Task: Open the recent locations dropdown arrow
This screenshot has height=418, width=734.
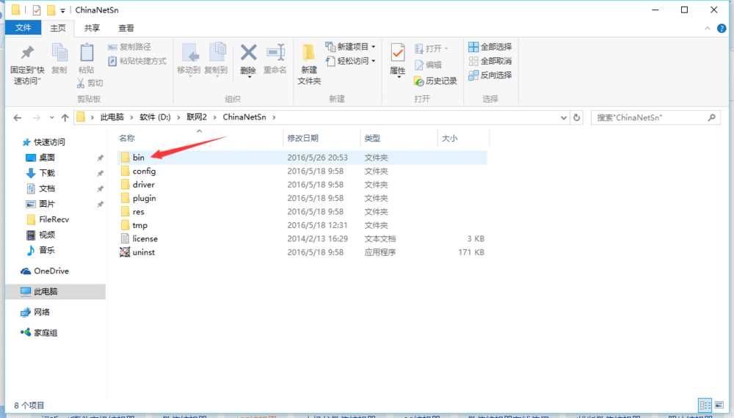Action: [51, 117]
